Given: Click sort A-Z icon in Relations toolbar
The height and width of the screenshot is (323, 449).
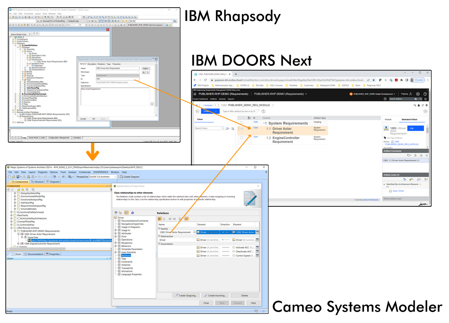Looking at the screenshot, I should point(164,219).
